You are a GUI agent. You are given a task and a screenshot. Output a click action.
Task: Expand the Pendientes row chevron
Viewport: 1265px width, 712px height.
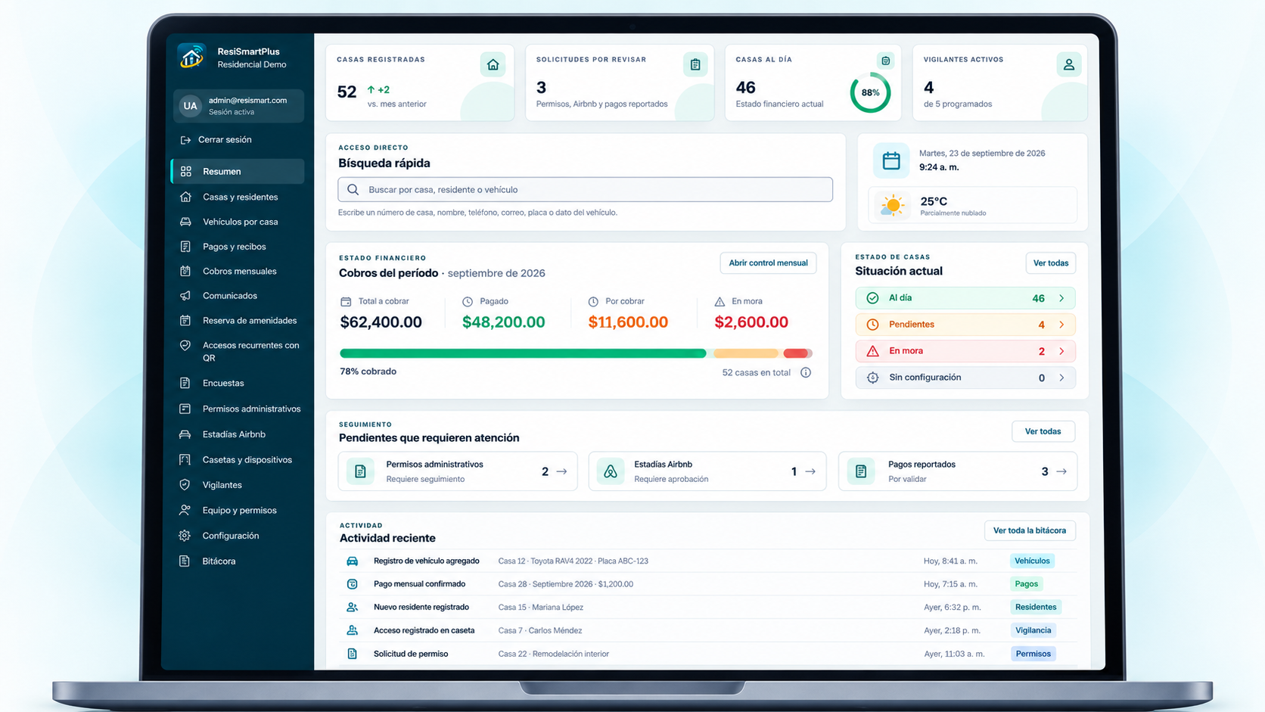[x=1061, y=325]
